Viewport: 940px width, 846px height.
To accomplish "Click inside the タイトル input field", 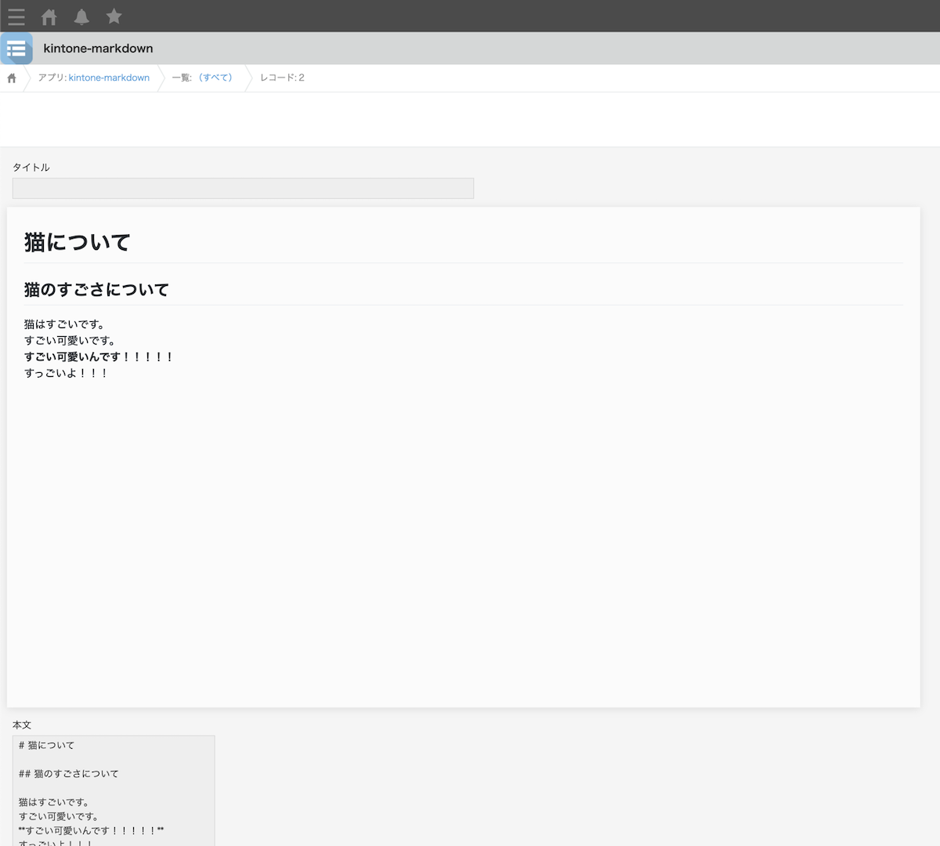I will pyautogui.click(x=243, y=188).
